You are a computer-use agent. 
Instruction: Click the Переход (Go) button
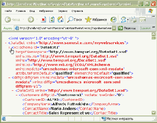click(x=127, y=28)
